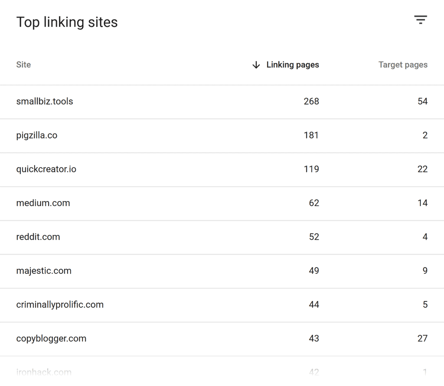
Task: Click the 22 target pages for quickcreator.io
Action: (422, 169)
